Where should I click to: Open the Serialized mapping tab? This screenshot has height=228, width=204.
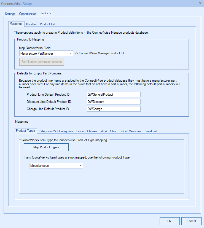point(151,131)
